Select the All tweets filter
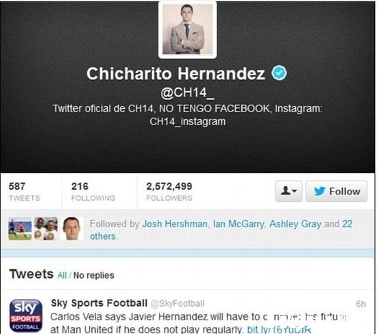 click(x=62, y=275)
